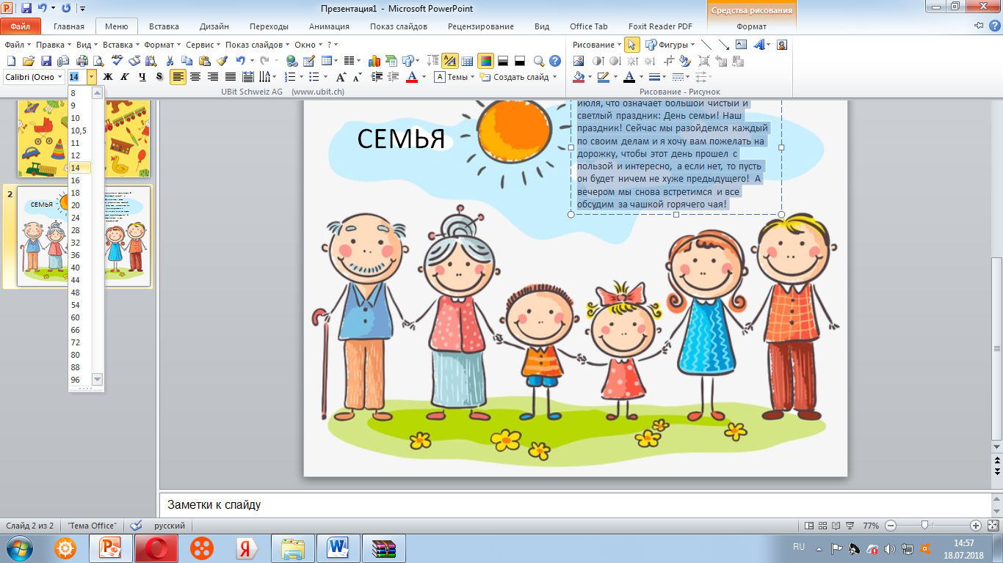This screenshot has height=563, width=1003.
Task: Click the red font color swatch
Action: (x=411, y=77)
